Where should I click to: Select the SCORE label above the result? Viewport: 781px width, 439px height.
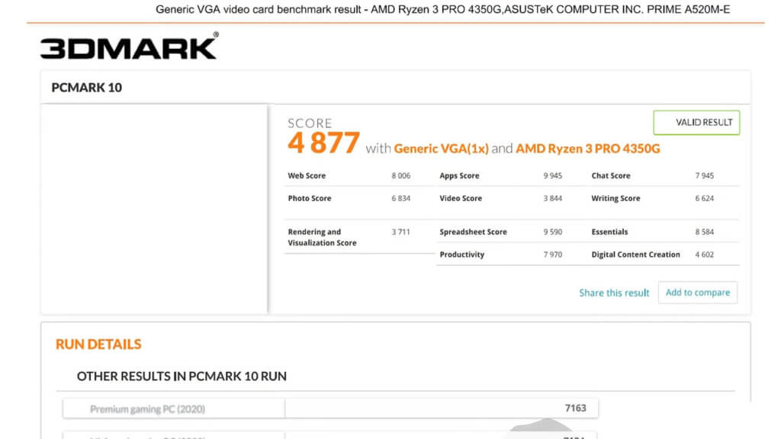point(310,123)
